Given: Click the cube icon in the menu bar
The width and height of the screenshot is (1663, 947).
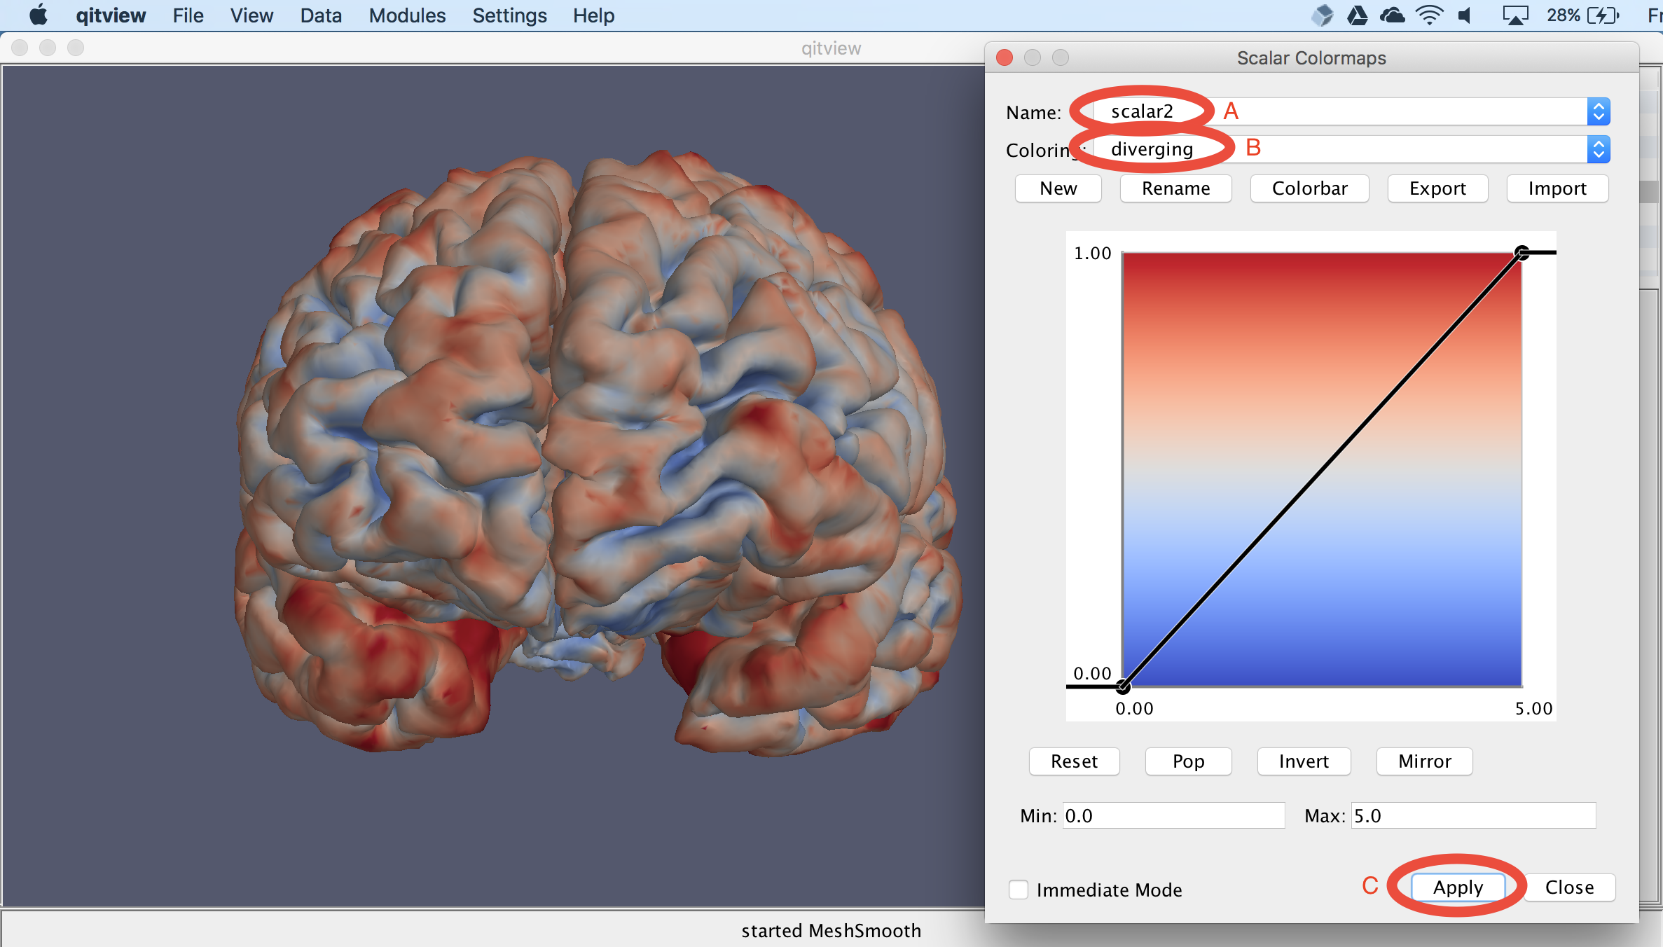Looking at the screenshot, I should 1322,15.
